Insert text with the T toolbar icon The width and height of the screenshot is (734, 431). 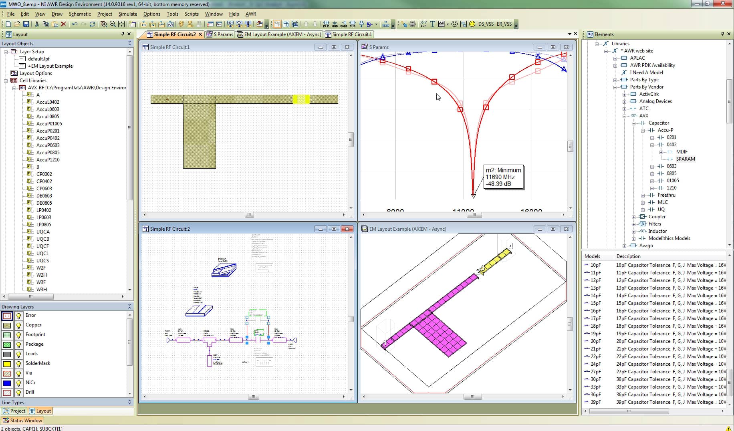click(x=433, y=24)
